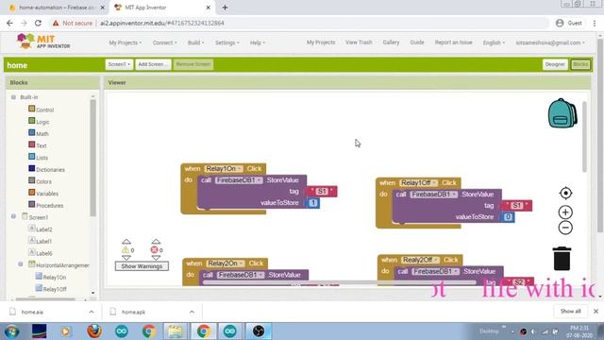604x340 pixels.
Task: Click the Add Screen button
Action: [153, 64]
